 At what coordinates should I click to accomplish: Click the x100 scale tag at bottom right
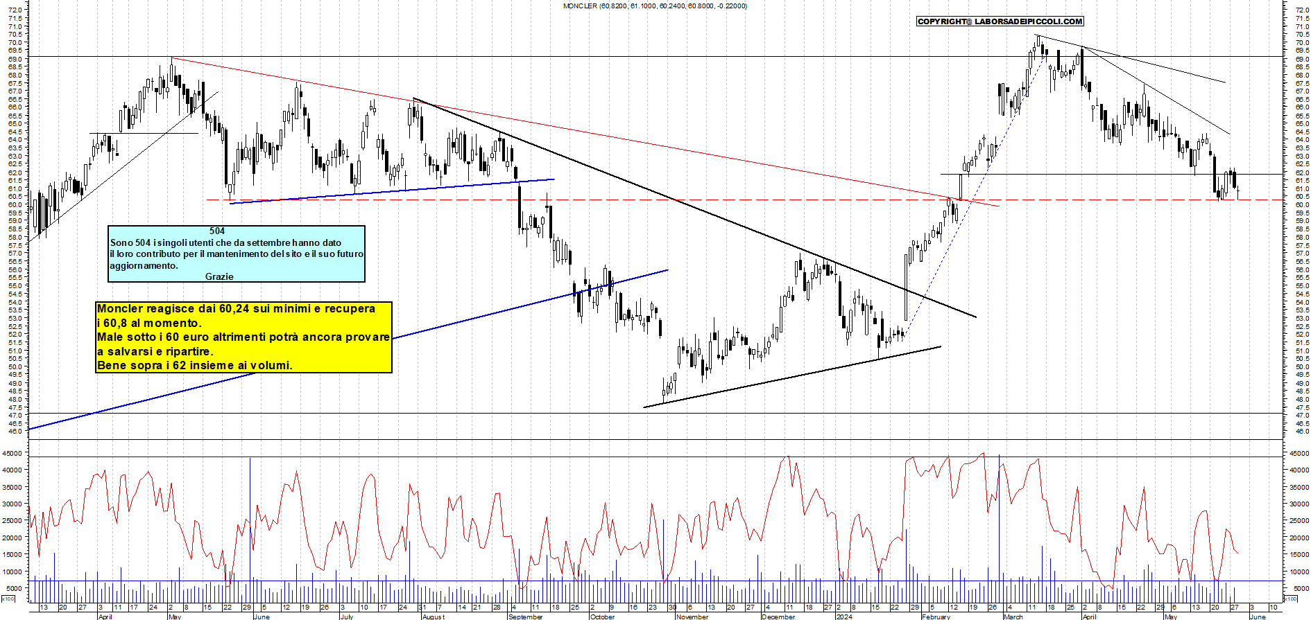1291,599
